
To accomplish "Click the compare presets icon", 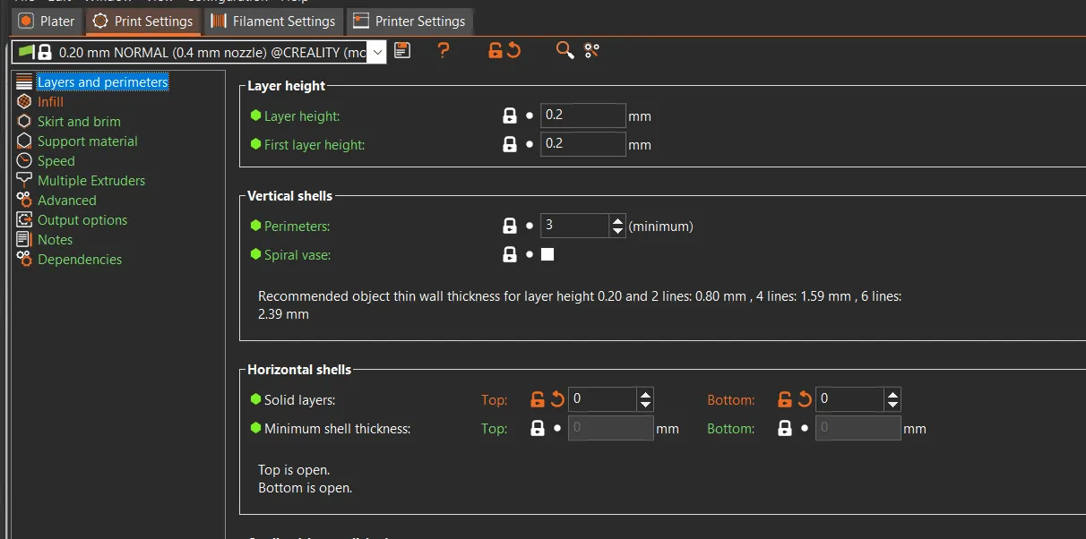I will pyautogui.click(x=591, y=51).
